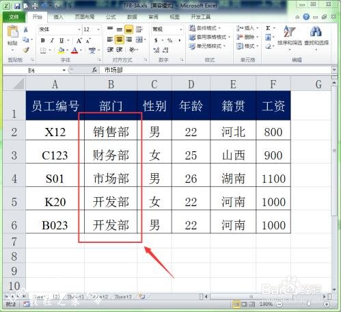The image size is (341, 312).
Task: Open the Borders dropdown arrow
Action: point(50,50)
